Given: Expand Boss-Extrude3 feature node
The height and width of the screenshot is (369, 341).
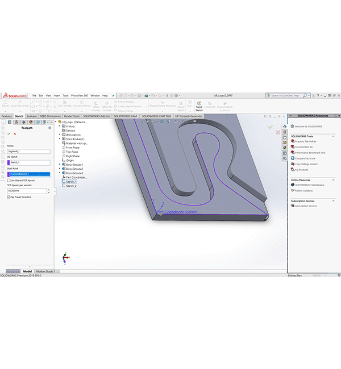Looking at the screenshot, I should [60, 173].
